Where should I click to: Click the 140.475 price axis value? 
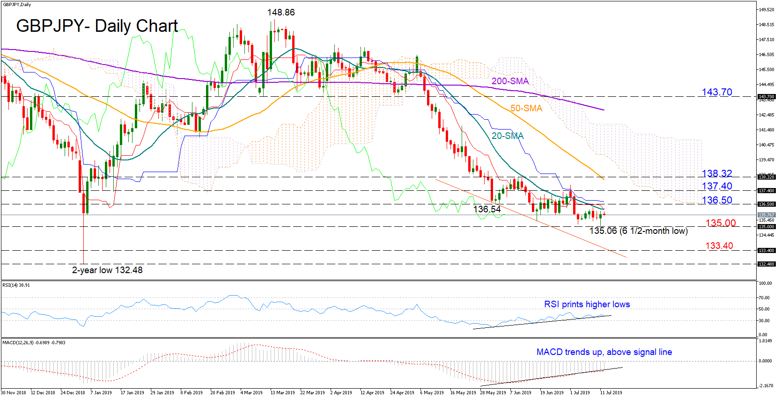click(766, 145)
